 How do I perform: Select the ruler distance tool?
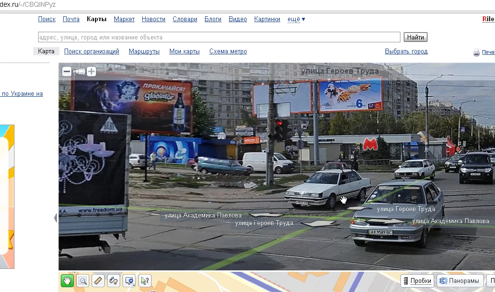point(98,280)
